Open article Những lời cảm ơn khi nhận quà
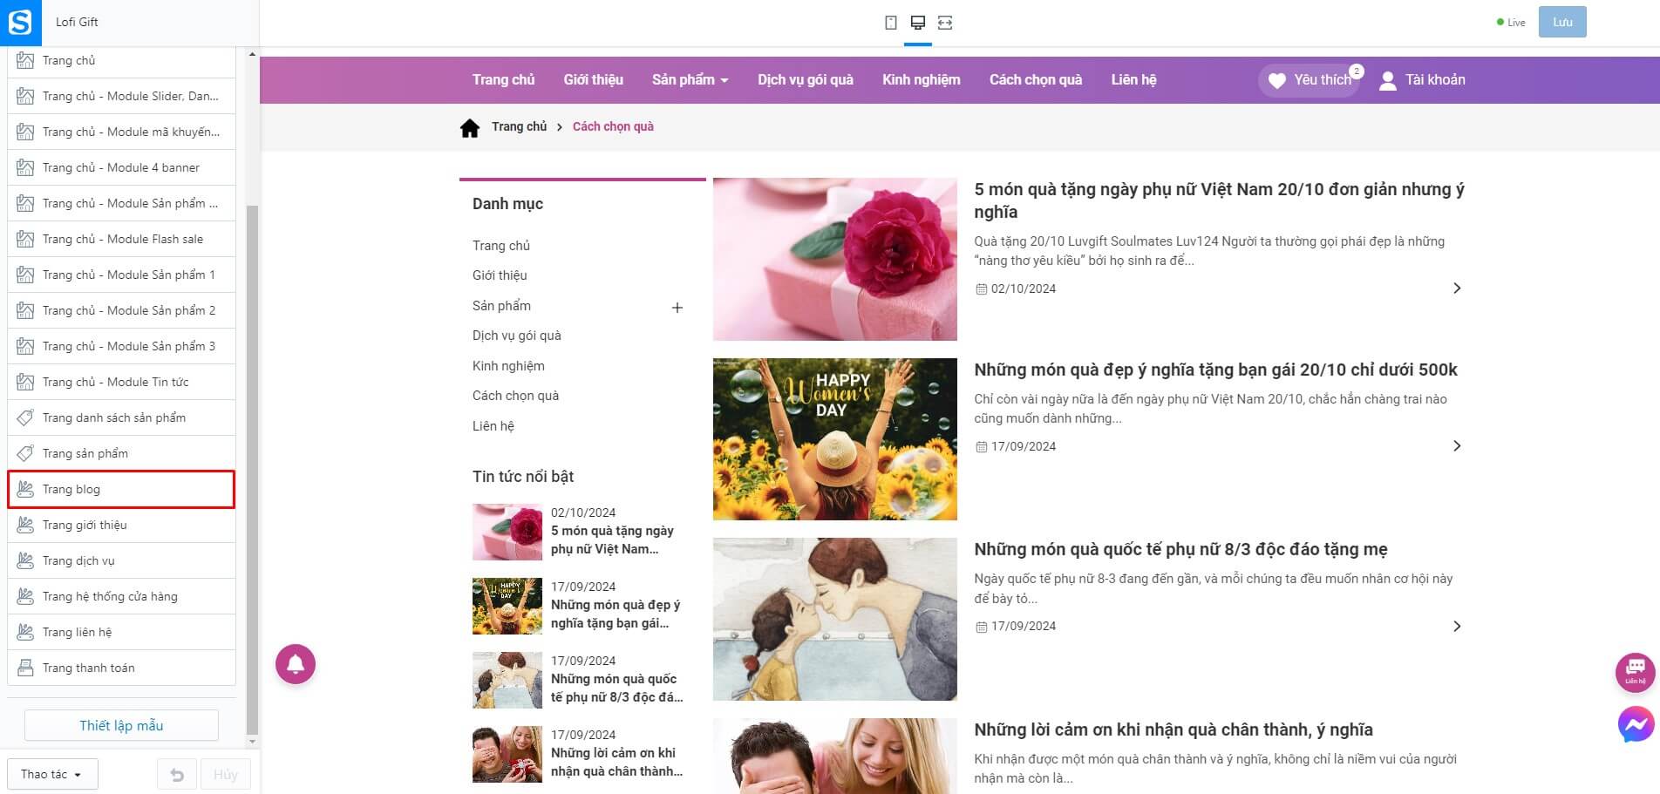Viewport: 1660px width, 794px height. 1174,730
